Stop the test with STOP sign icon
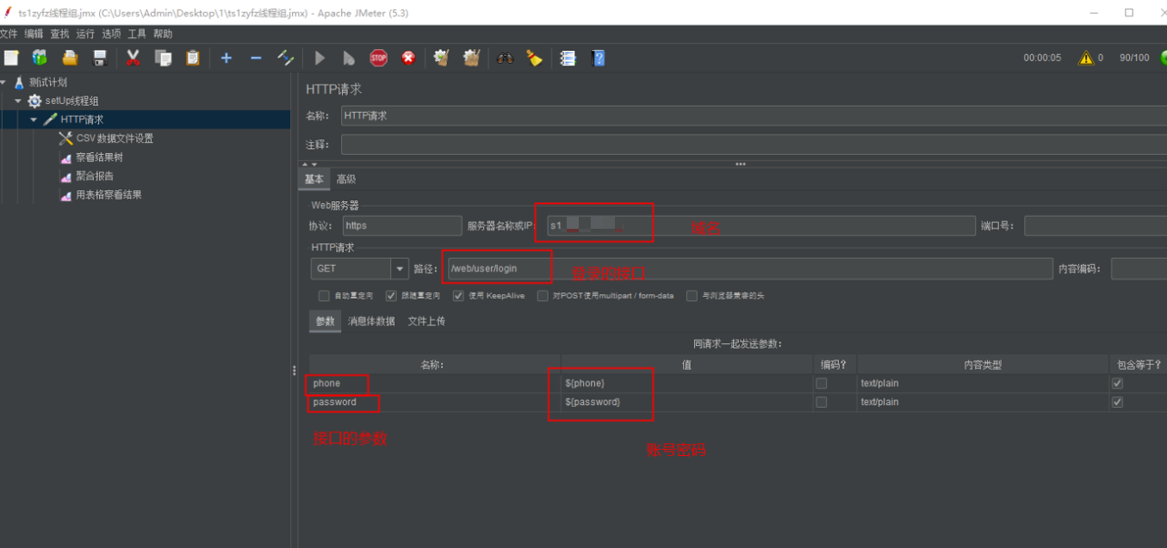The image size is (1167, 548). click(379, 58)
